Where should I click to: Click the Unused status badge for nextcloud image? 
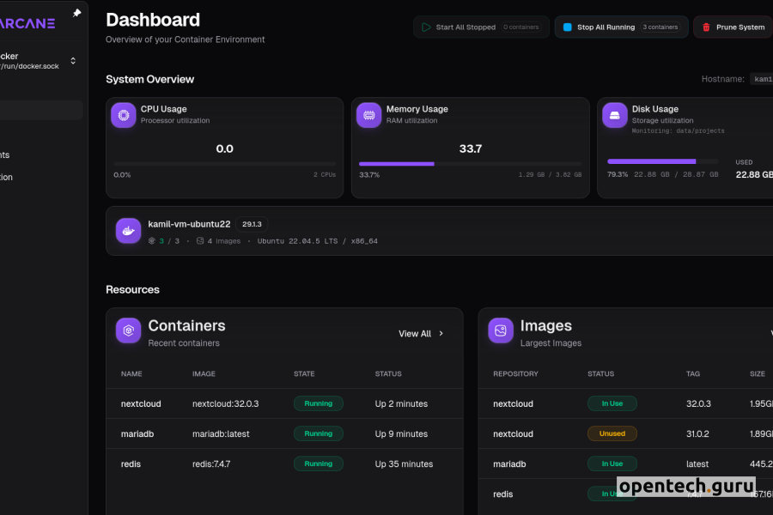612,433
